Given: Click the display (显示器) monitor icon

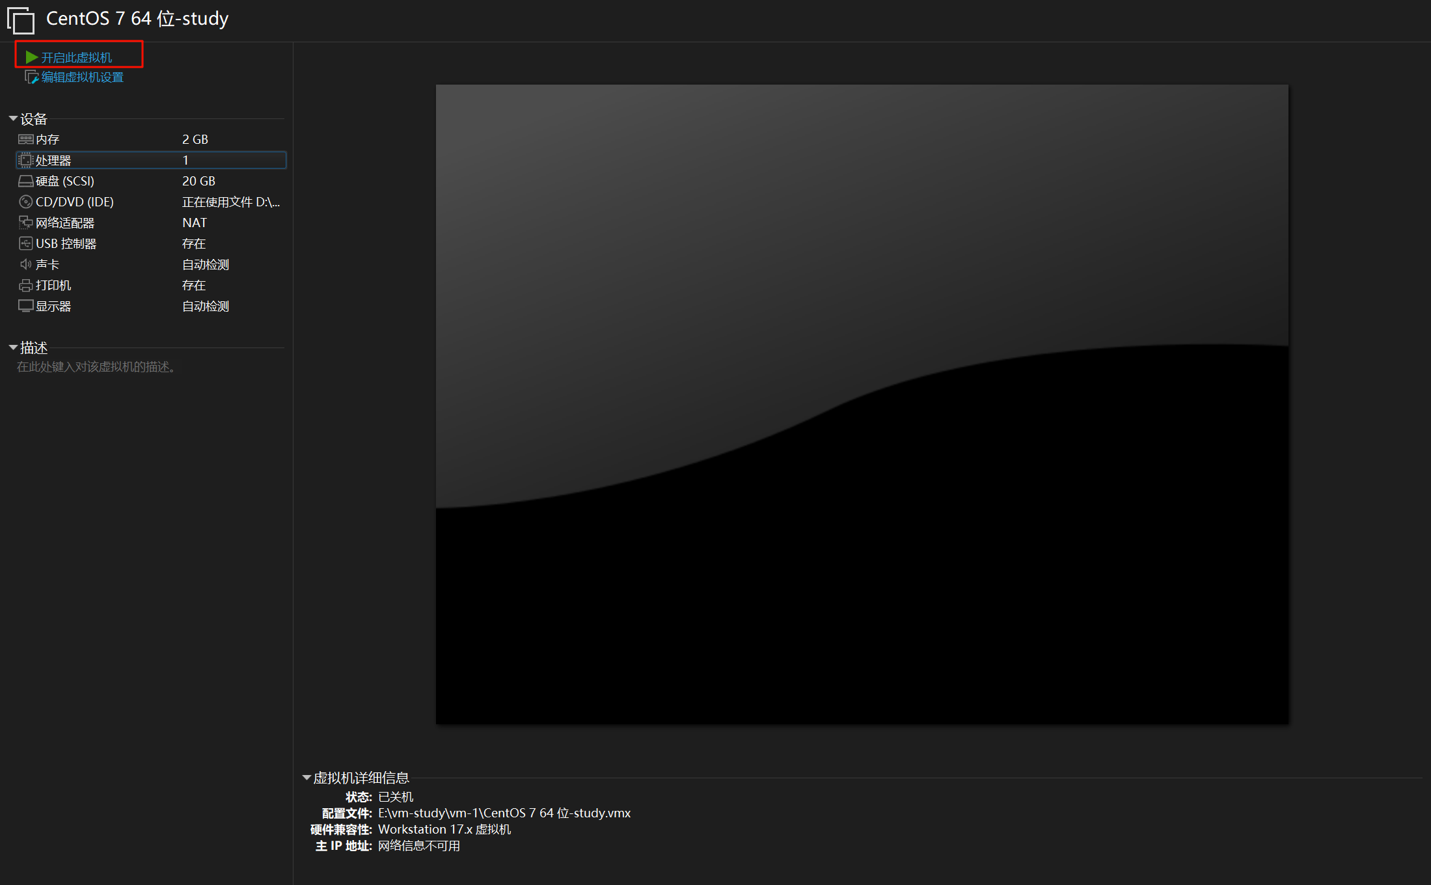Looking at the screenshot, I should pos(25,306).
